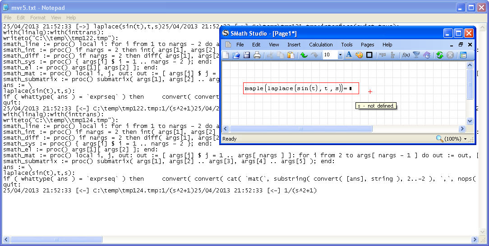Open the SMath document icon menu beside File
This screenshot has width=489, height=246.
[x=228, y=45]
